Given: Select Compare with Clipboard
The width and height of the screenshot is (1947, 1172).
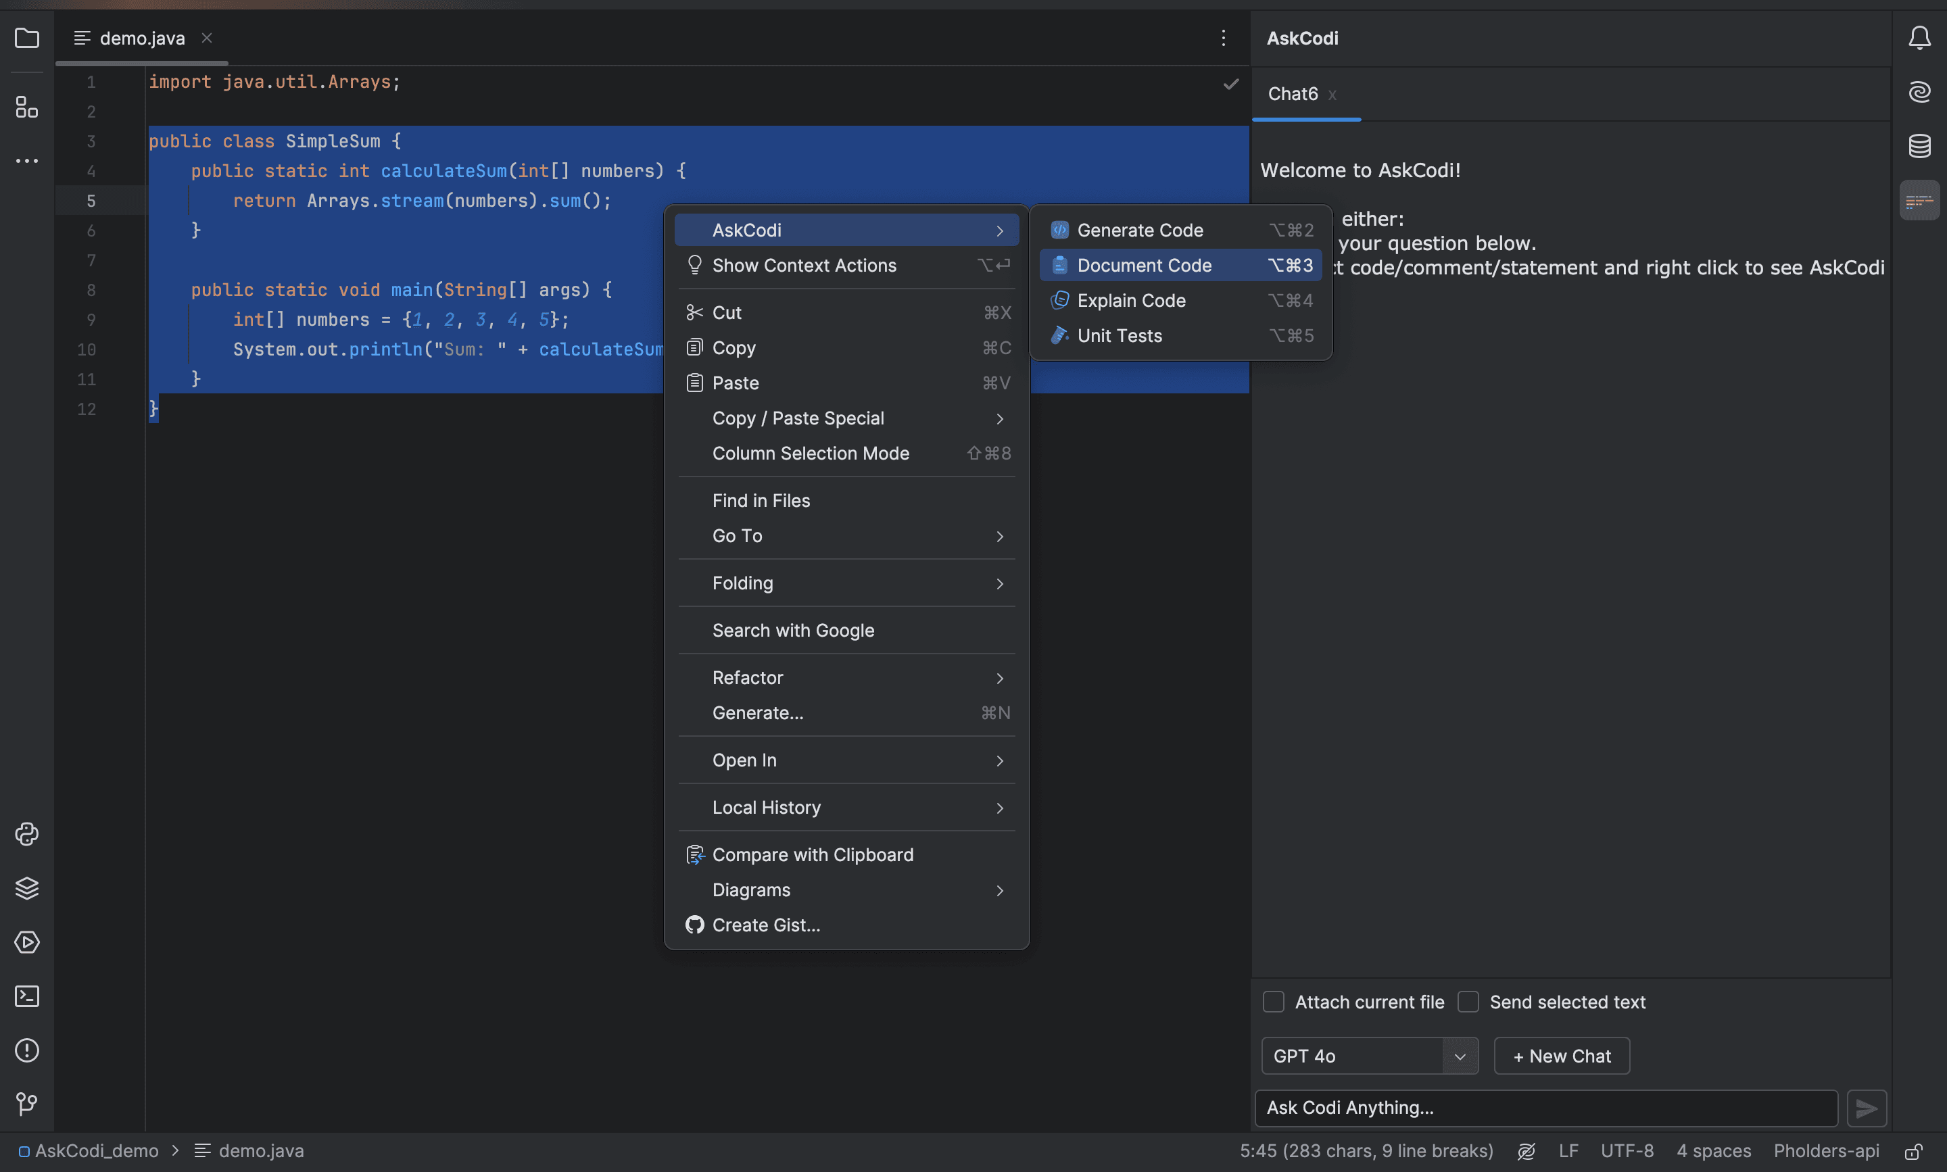Looking at the screenshot, I should [x=846, y=854].
